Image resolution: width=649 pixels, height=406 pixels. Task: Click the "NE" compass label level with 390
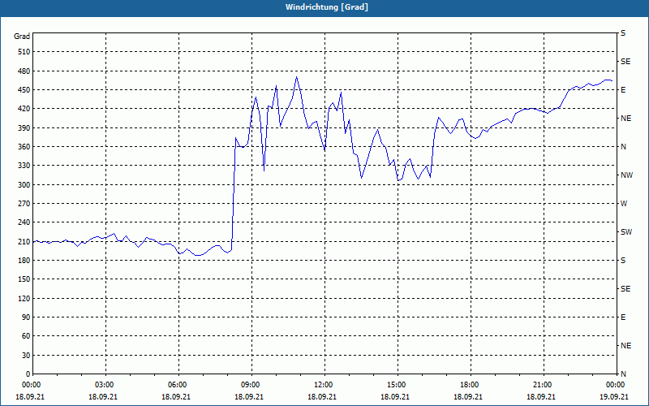pyautogui.click(x=625, y=119)
